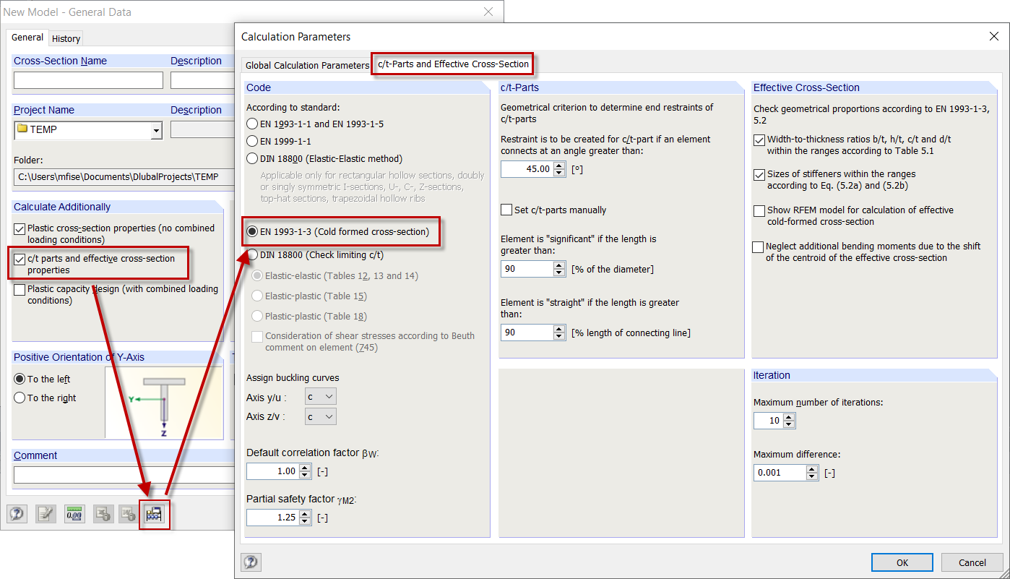The height and width of the screenshot is (579, 1010).
Task: Click the c/t-Parts section header
Action: 621,87
